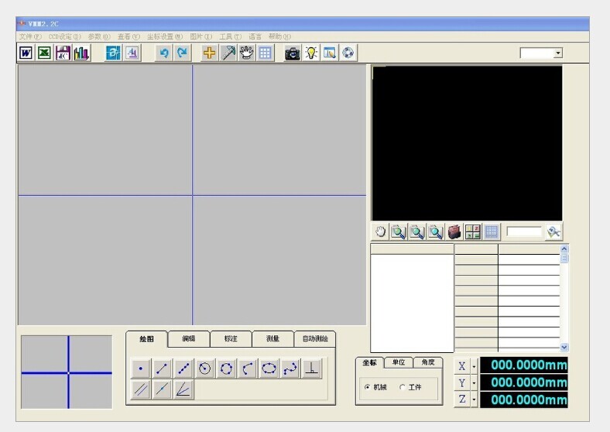Switch to the 自动测绘 tab
Image resolution: width=610 pixels, height=432 pixels.
point(315,338)
